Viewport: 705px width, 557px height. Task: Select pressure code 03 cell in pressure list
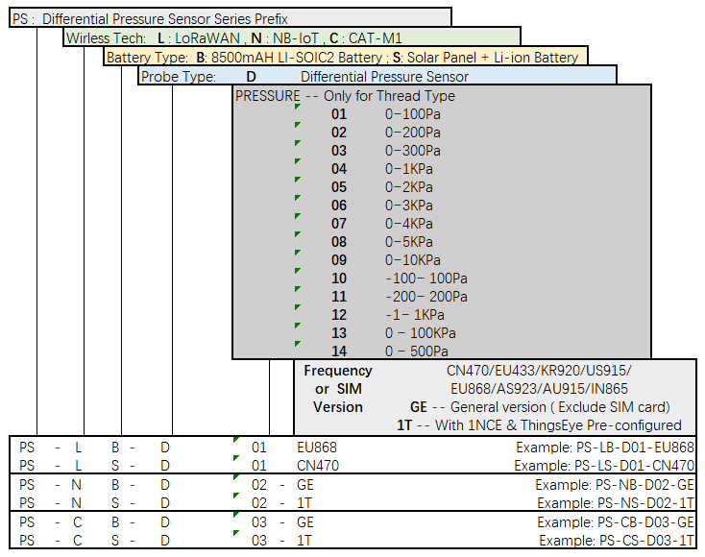339,151
